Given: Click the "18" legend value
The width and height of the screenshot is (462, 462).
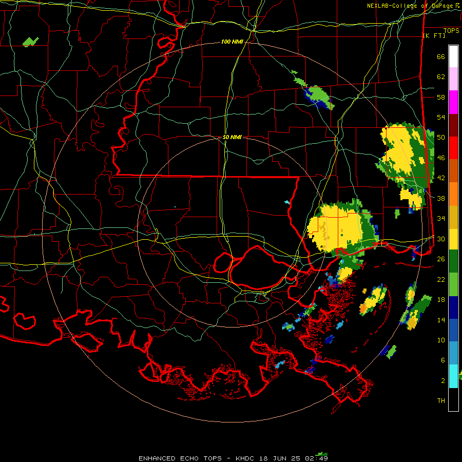Looking at the screenshot, I should tap(441, 300).
